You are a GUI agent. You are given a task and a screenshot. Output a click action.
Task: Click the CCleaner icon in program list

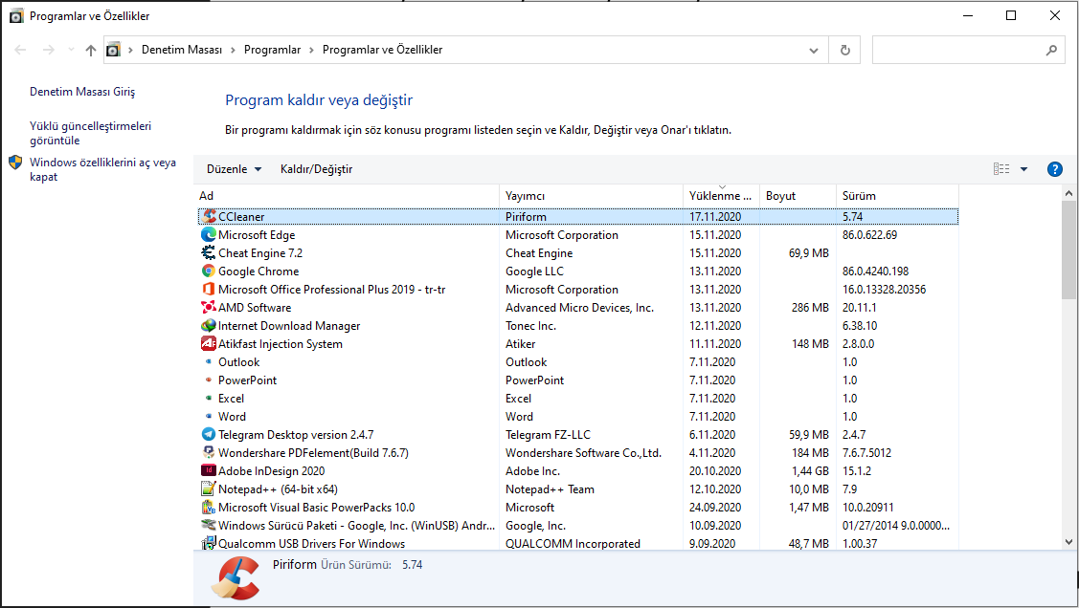209,217
